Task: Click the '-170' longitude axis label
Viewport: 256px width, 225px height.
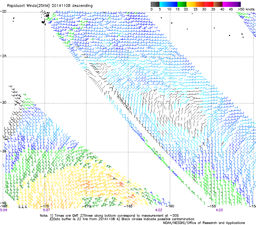Action: coord(86,206)
